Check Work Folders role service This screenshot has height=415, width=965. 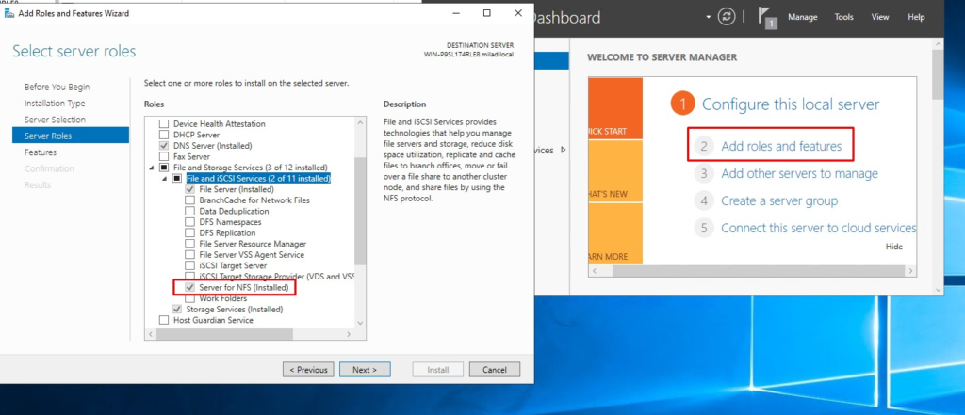[x=189, y=298]
